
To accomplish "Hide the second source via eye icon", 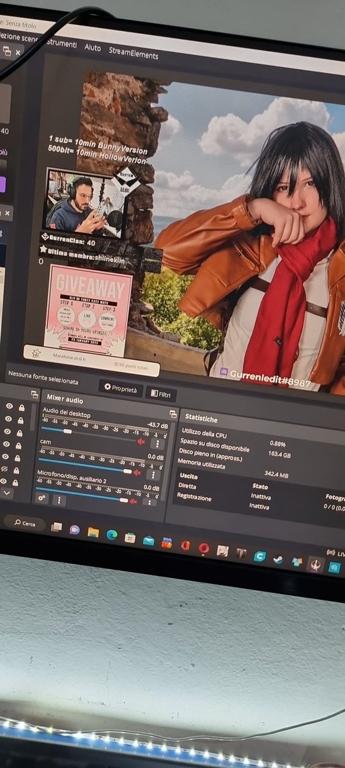I will (x=8, y=419).
